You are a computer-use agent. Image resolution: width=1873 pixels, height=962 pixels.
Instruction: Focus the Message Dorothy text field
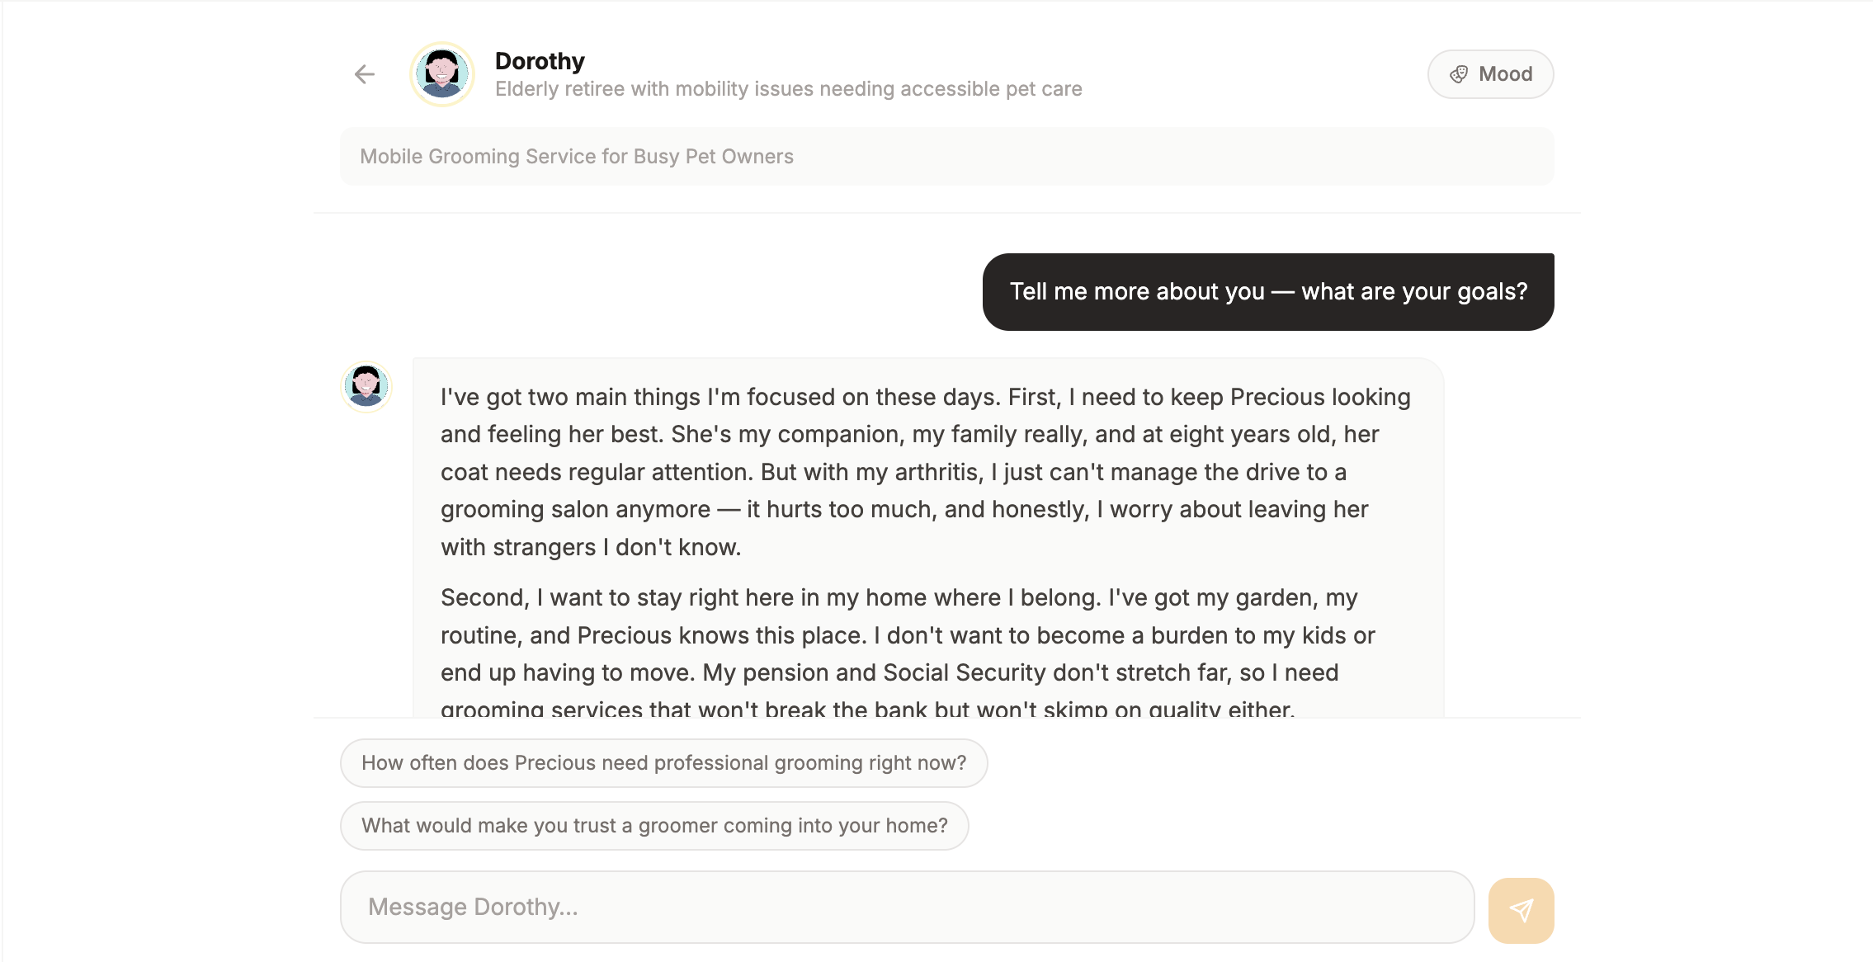(906, 907)
